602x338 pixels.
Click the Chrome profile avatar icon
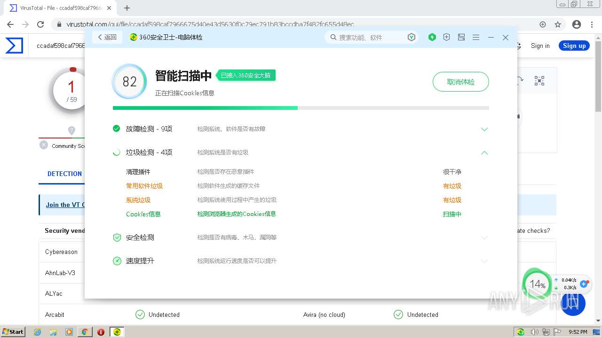click(577, 24)
